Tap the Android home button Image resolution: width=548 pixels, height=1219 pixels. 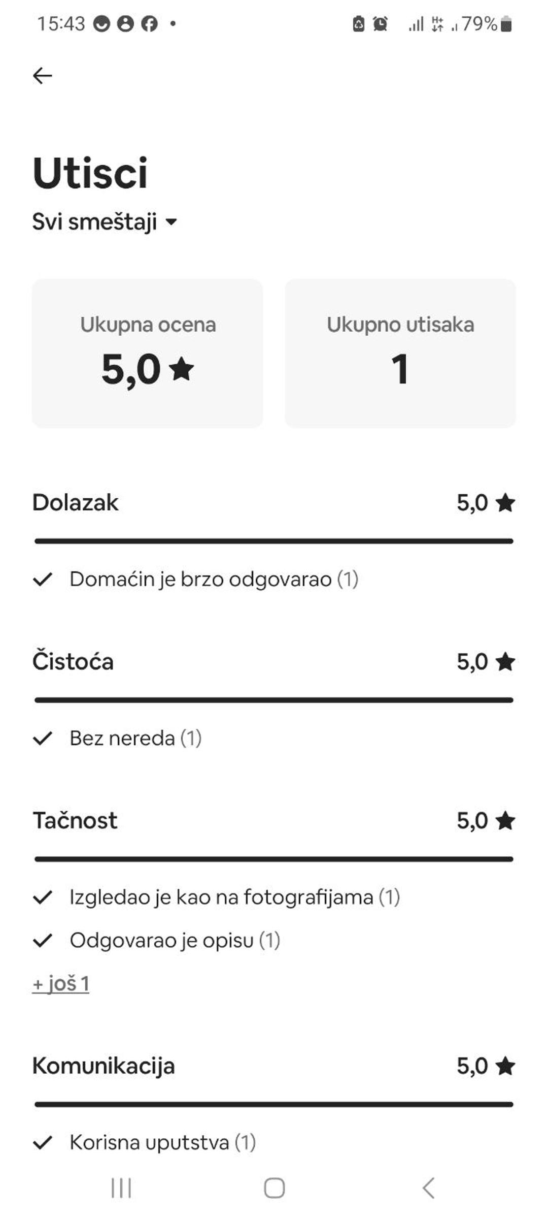tap(274, 1188)
